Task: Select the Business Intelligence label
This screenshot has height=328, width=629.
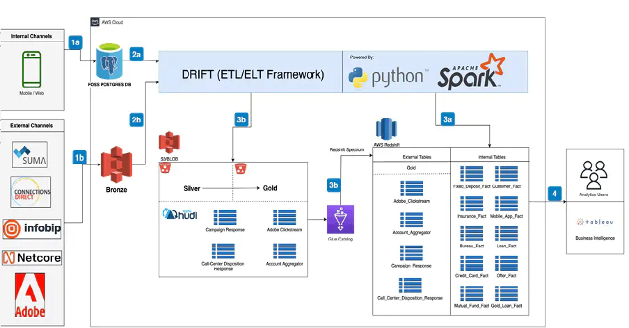Action: pos(595,238)
